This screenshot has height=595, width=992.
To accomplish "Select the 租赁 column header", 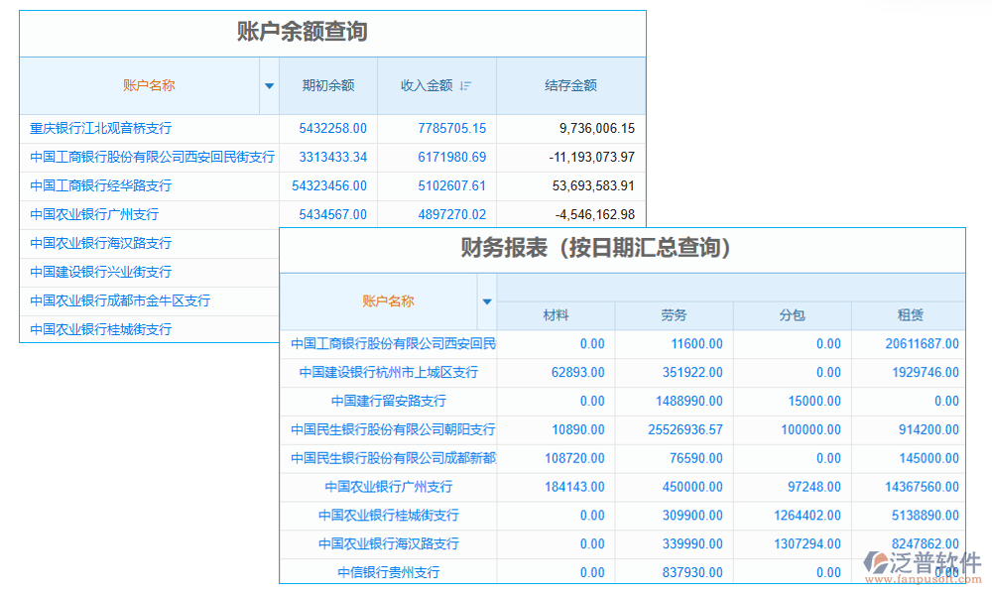I will coord(912,315).
